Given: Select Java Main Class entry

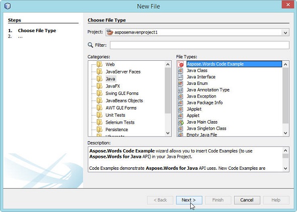Looking at the screenshot, I should (202, 122).
